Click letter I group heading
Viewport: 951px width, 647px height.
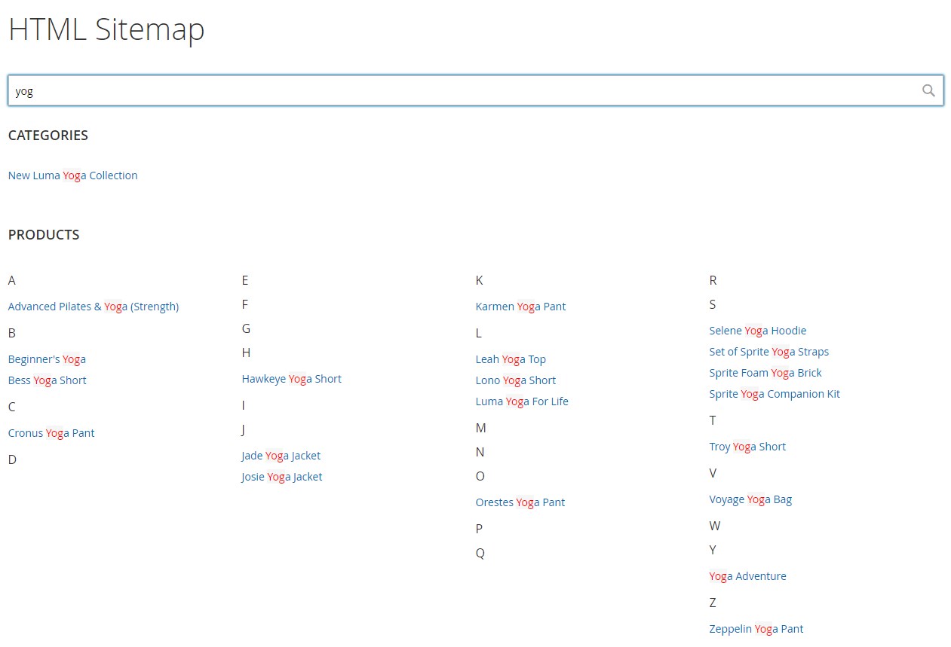tap(244, 405)
